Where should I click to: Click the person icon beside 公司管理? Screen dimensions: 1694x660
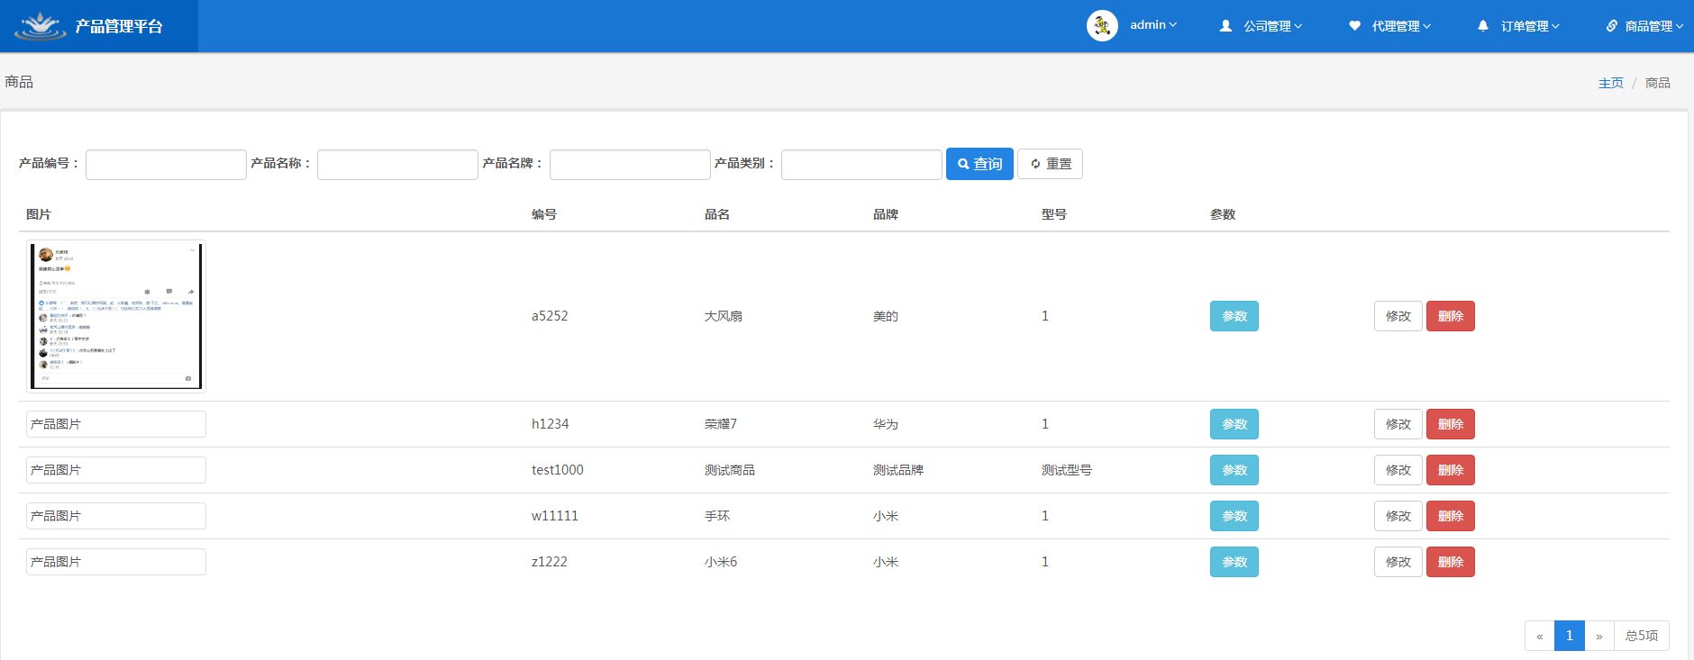pos(1225,26)
